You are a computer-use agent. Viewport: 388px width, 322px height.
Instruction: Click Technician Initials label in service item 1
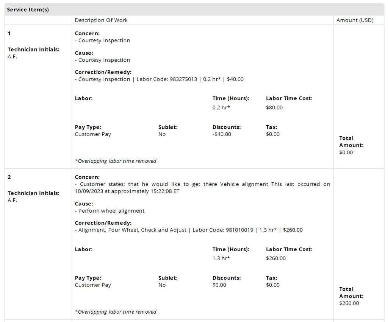33,49
